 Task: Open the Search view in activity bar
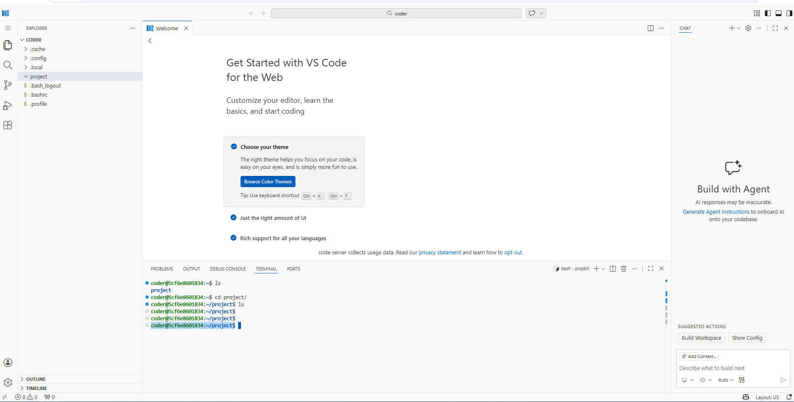[x=8, y=65]
